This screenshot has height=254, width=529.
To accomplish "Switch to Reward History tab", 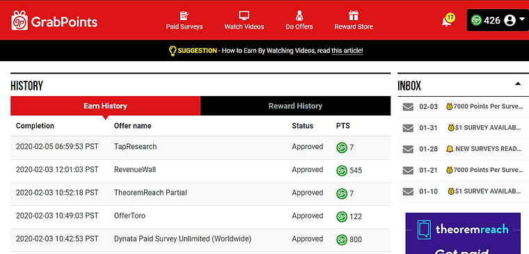I will tap(295, 106).
